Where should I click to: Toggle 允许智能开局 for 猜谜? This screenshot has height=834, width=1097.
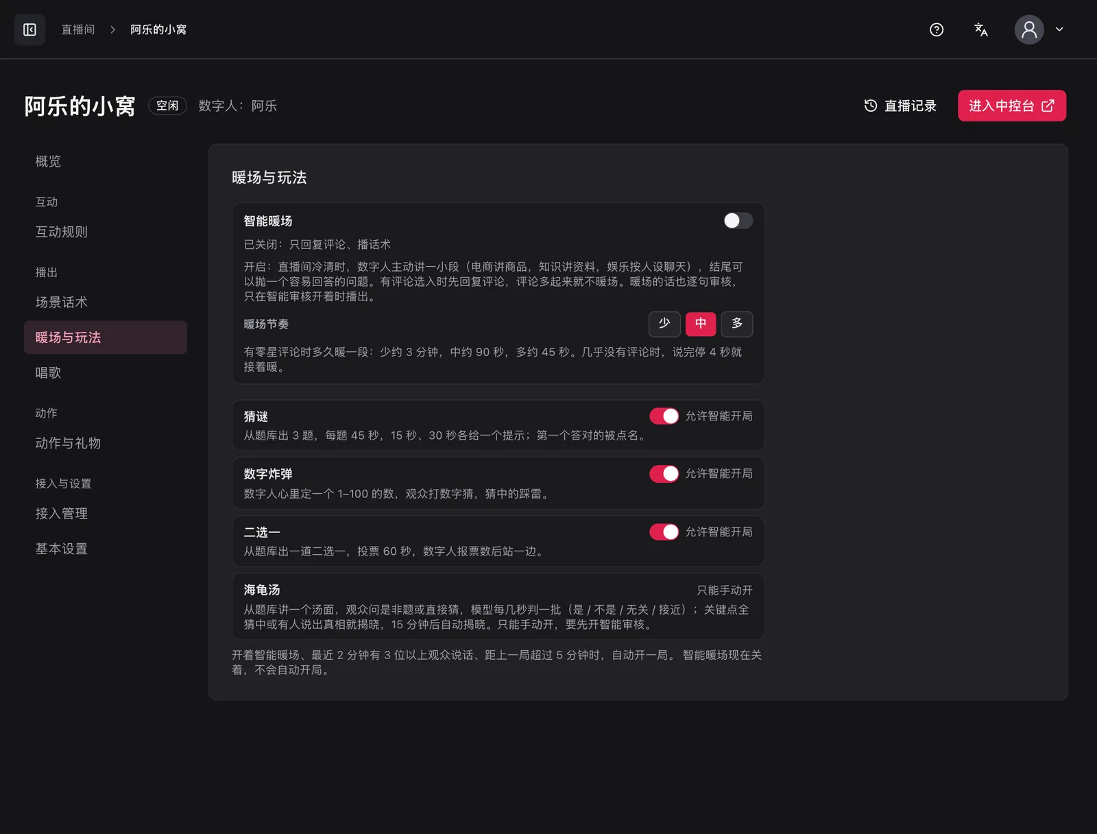point(664,416)
